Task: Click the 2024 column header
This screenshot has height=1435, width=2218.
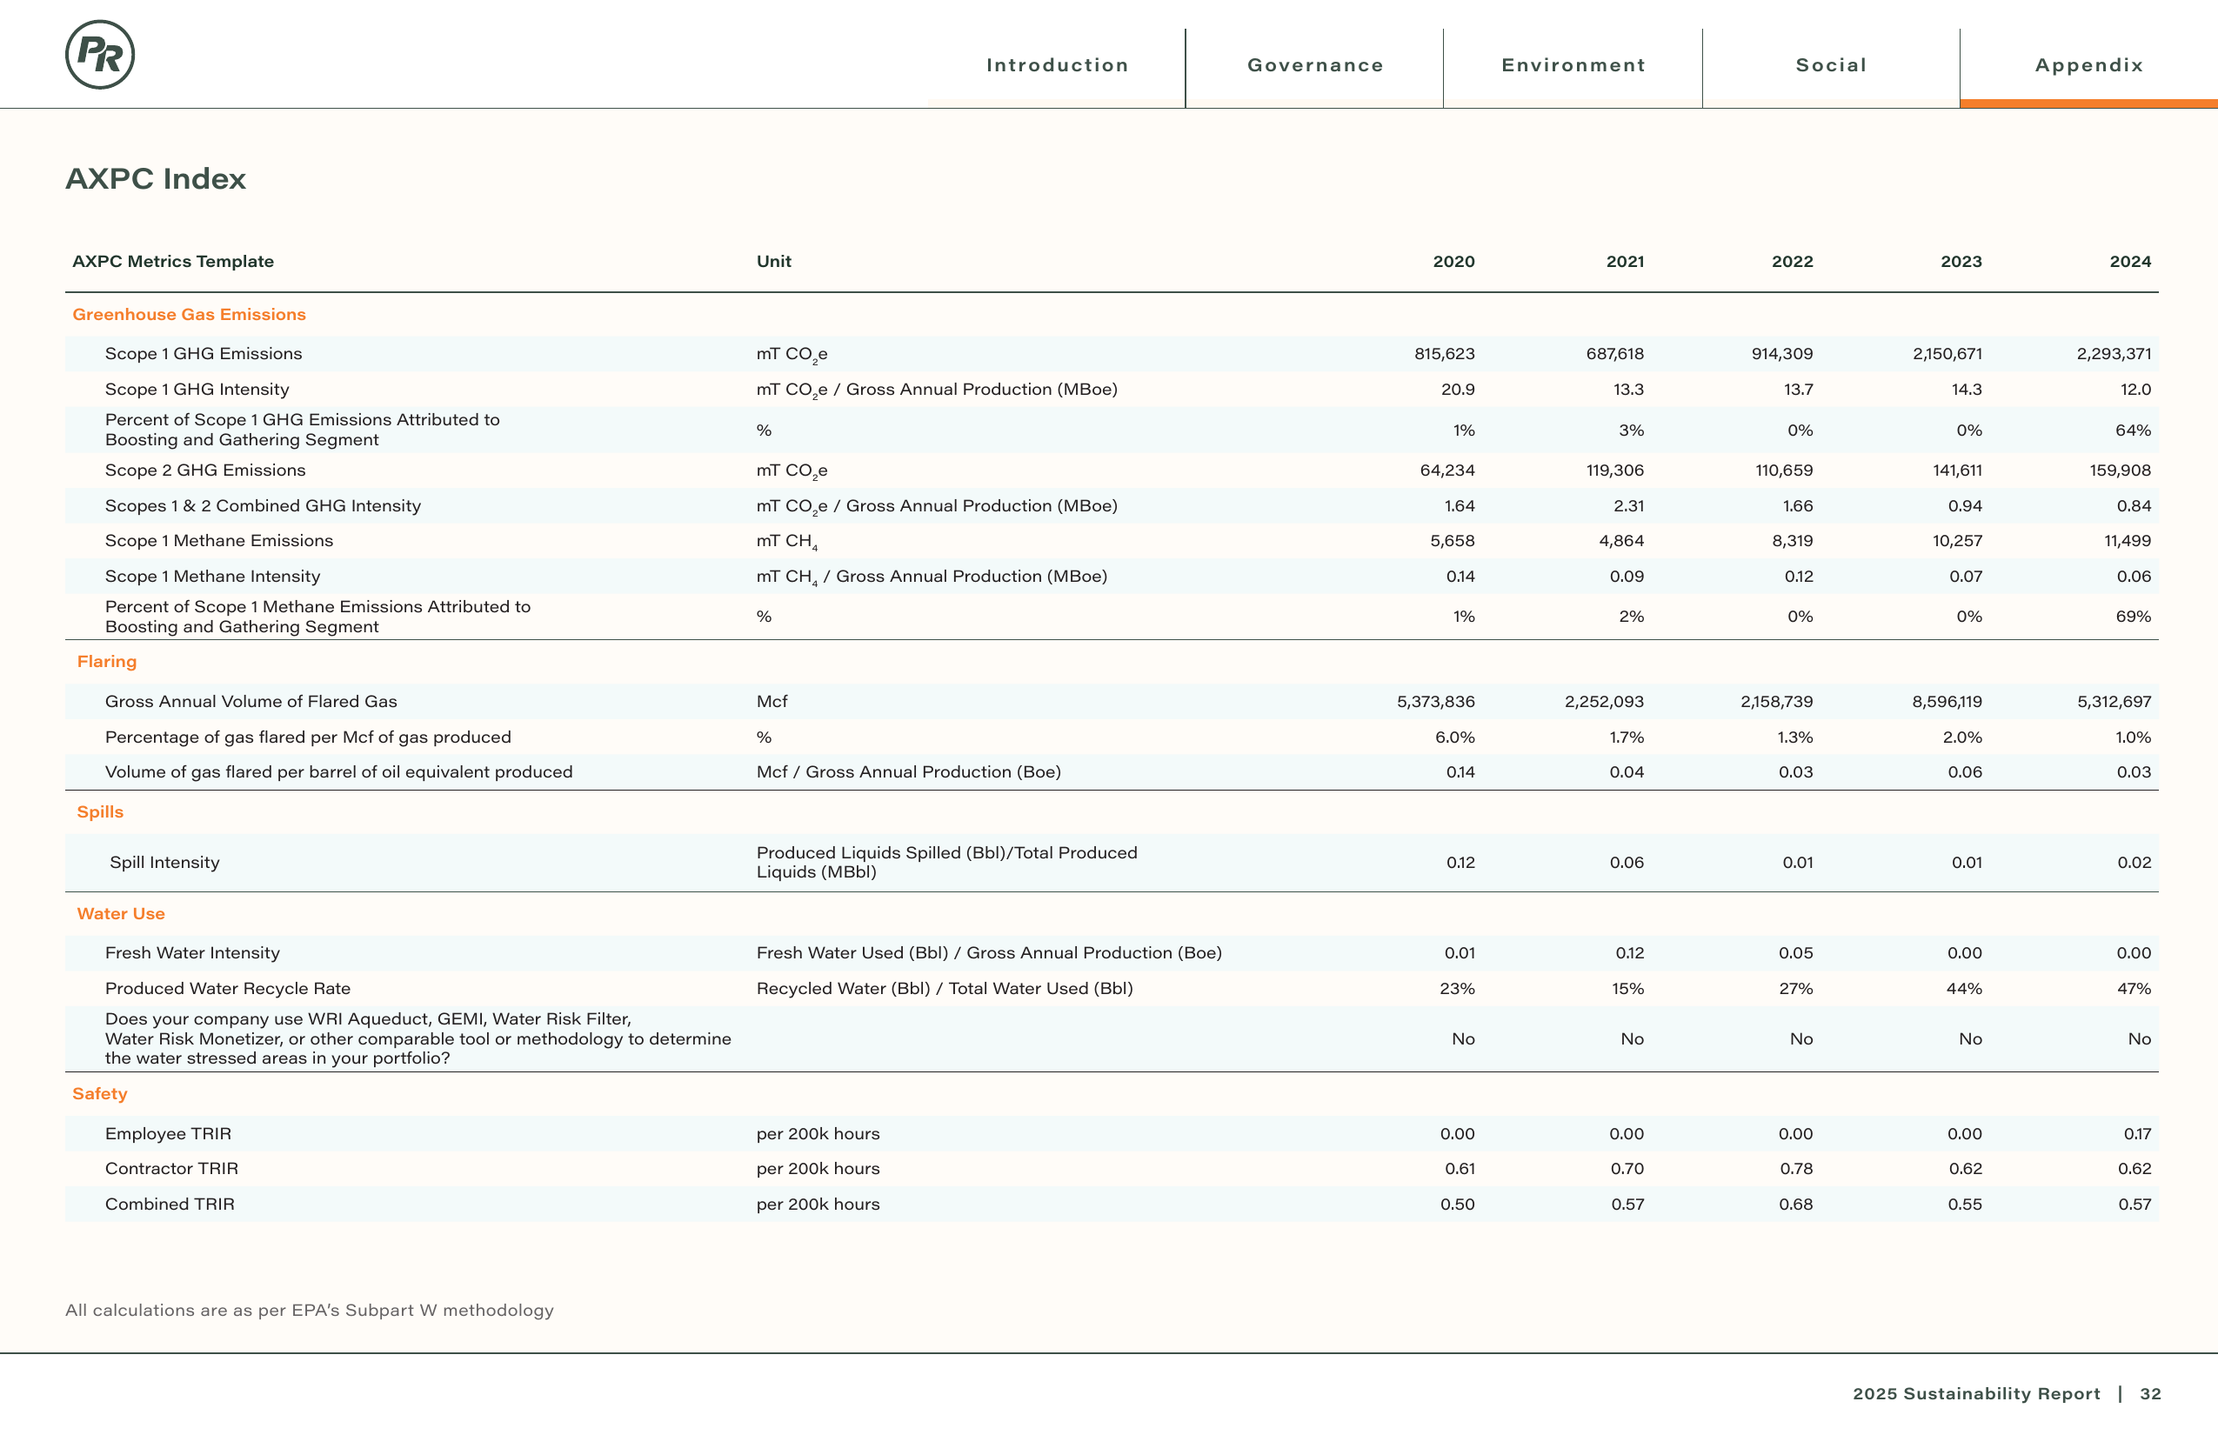Action: (2130, 262)
